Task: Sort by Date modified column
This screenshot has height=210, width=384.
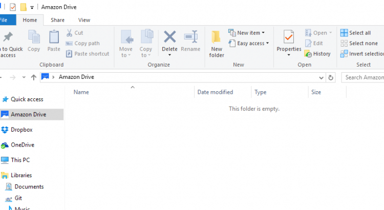Action: pyautogui.click(x=215, y=92)
